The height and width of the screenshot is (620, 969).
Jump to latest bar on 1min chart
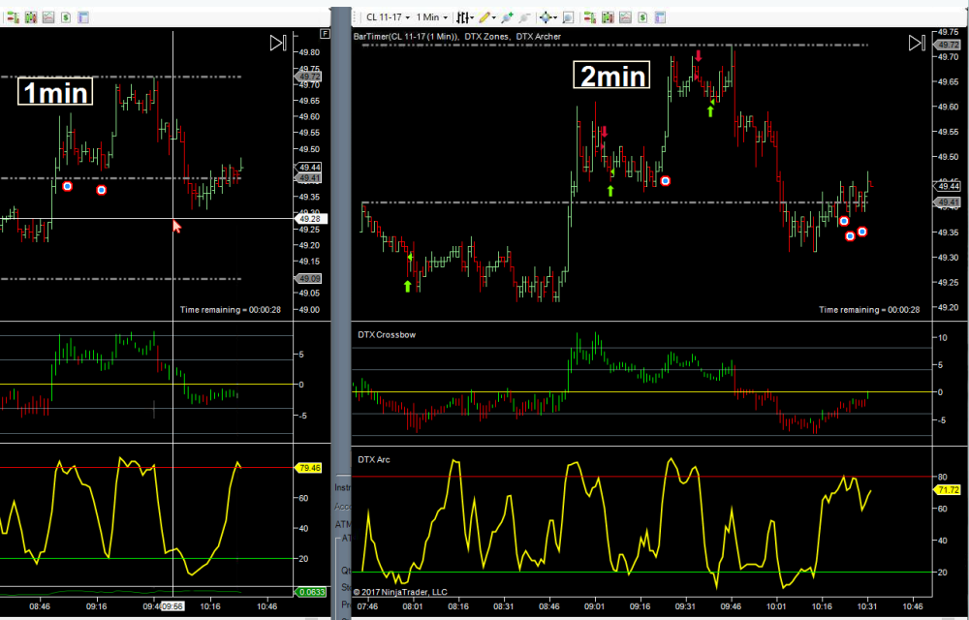278,43
